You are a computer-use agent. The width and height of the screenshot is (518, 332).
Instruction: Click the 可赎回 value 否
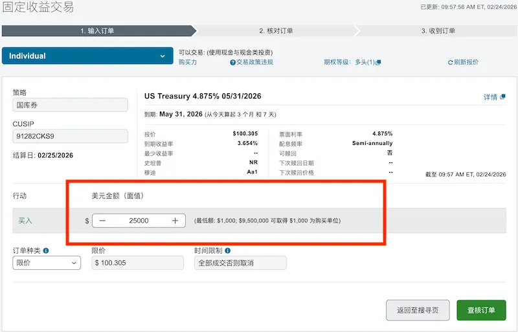tap(390, 153)
